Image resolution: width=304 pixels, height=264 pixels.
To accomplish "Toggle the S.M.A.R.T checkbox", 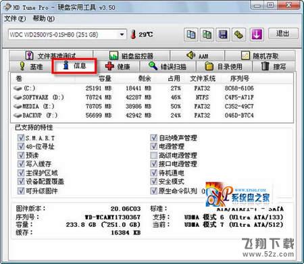I will [21, 138].
